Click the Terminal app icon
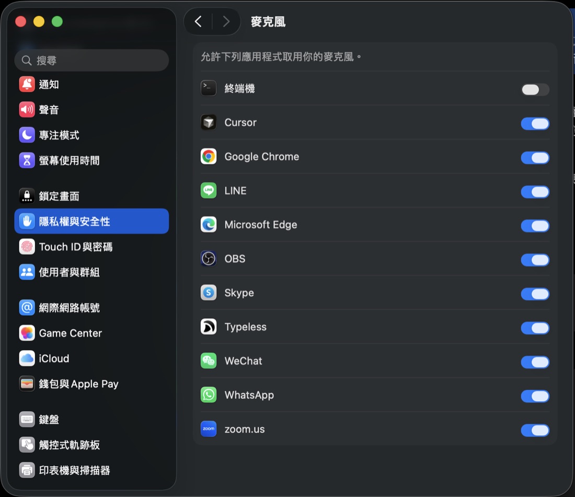575x497 pixels. (x=209, y=88)
